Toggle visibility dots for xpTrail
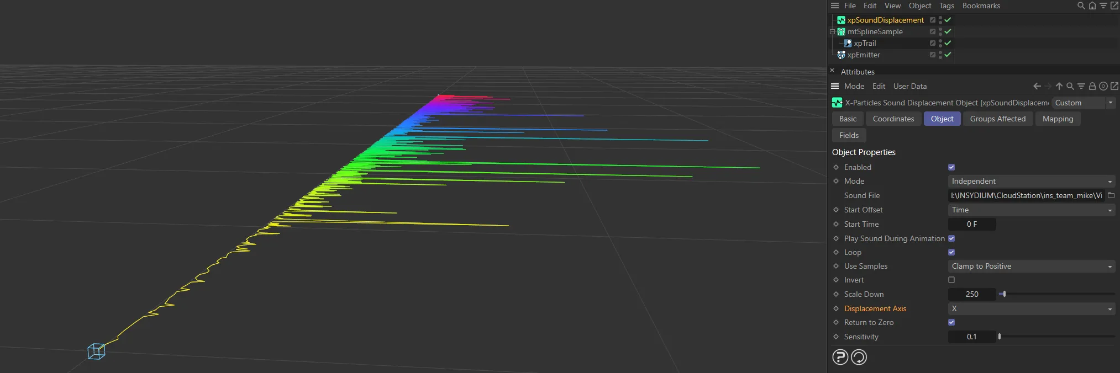Viewport: 1120px width, 373px height. (x=940, y=43)
